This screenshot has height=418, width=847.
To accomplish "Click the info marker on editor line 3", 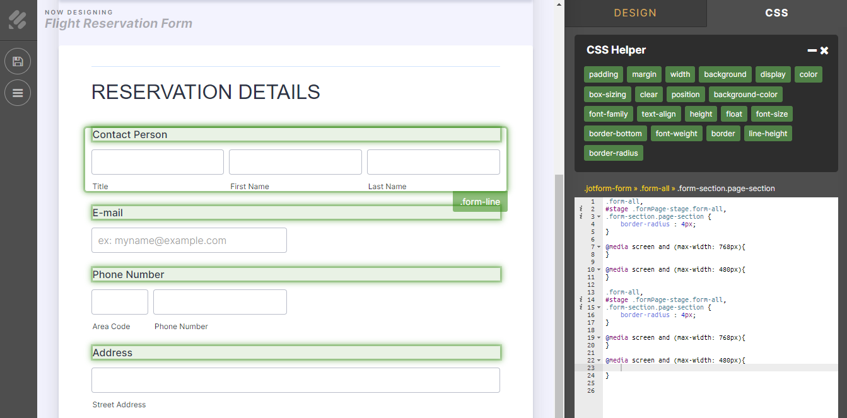I will (581, 216).
